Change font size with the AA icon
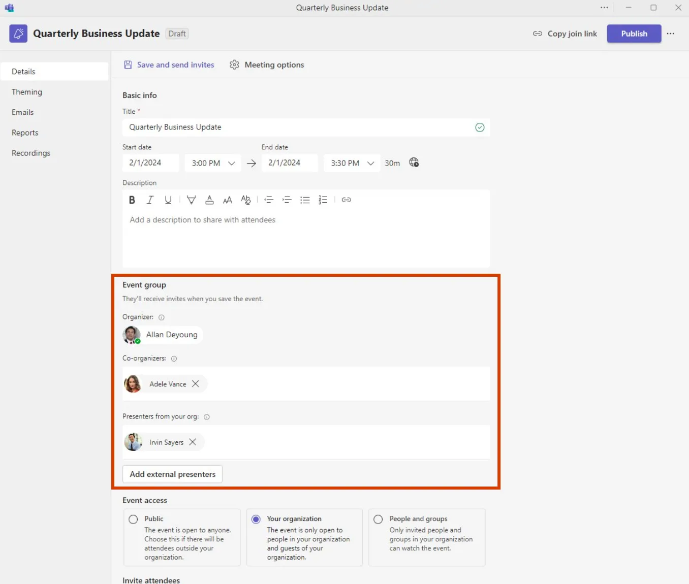The width and height of the screenshot is (689, 584). [228, 200]
